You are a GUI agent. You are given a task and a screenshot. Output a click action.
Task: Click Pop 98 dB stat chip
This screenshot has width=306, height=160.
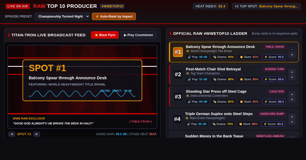(x=197, y=57)
